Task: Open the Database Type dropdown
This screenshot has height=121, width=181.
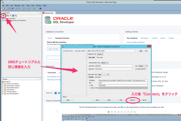Action: coord(100,54)
